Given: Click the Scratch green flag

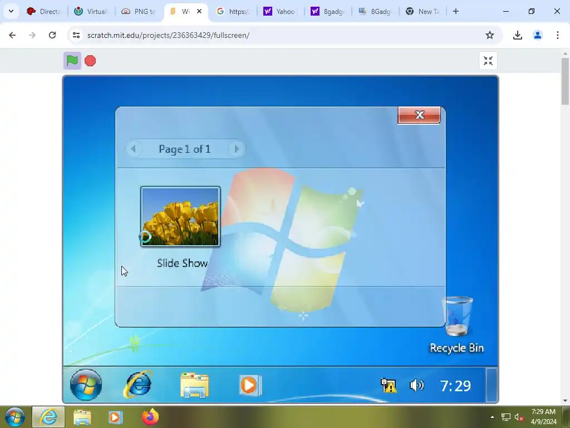Looking at the screenshot, I should point(72,61).
